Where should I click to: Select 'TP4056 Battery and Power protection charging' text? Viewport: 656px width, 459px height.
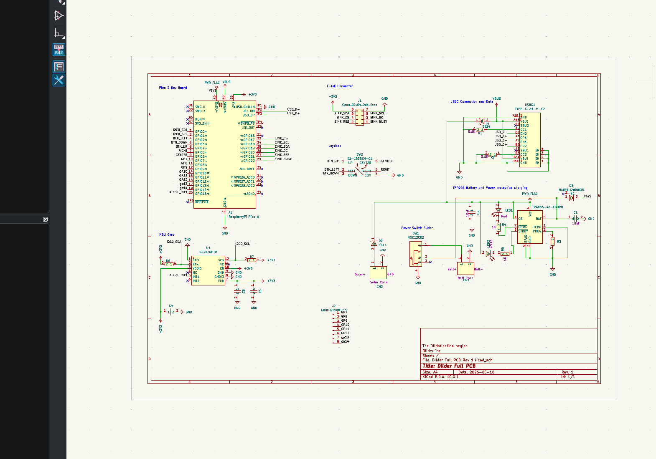(490, 188)
